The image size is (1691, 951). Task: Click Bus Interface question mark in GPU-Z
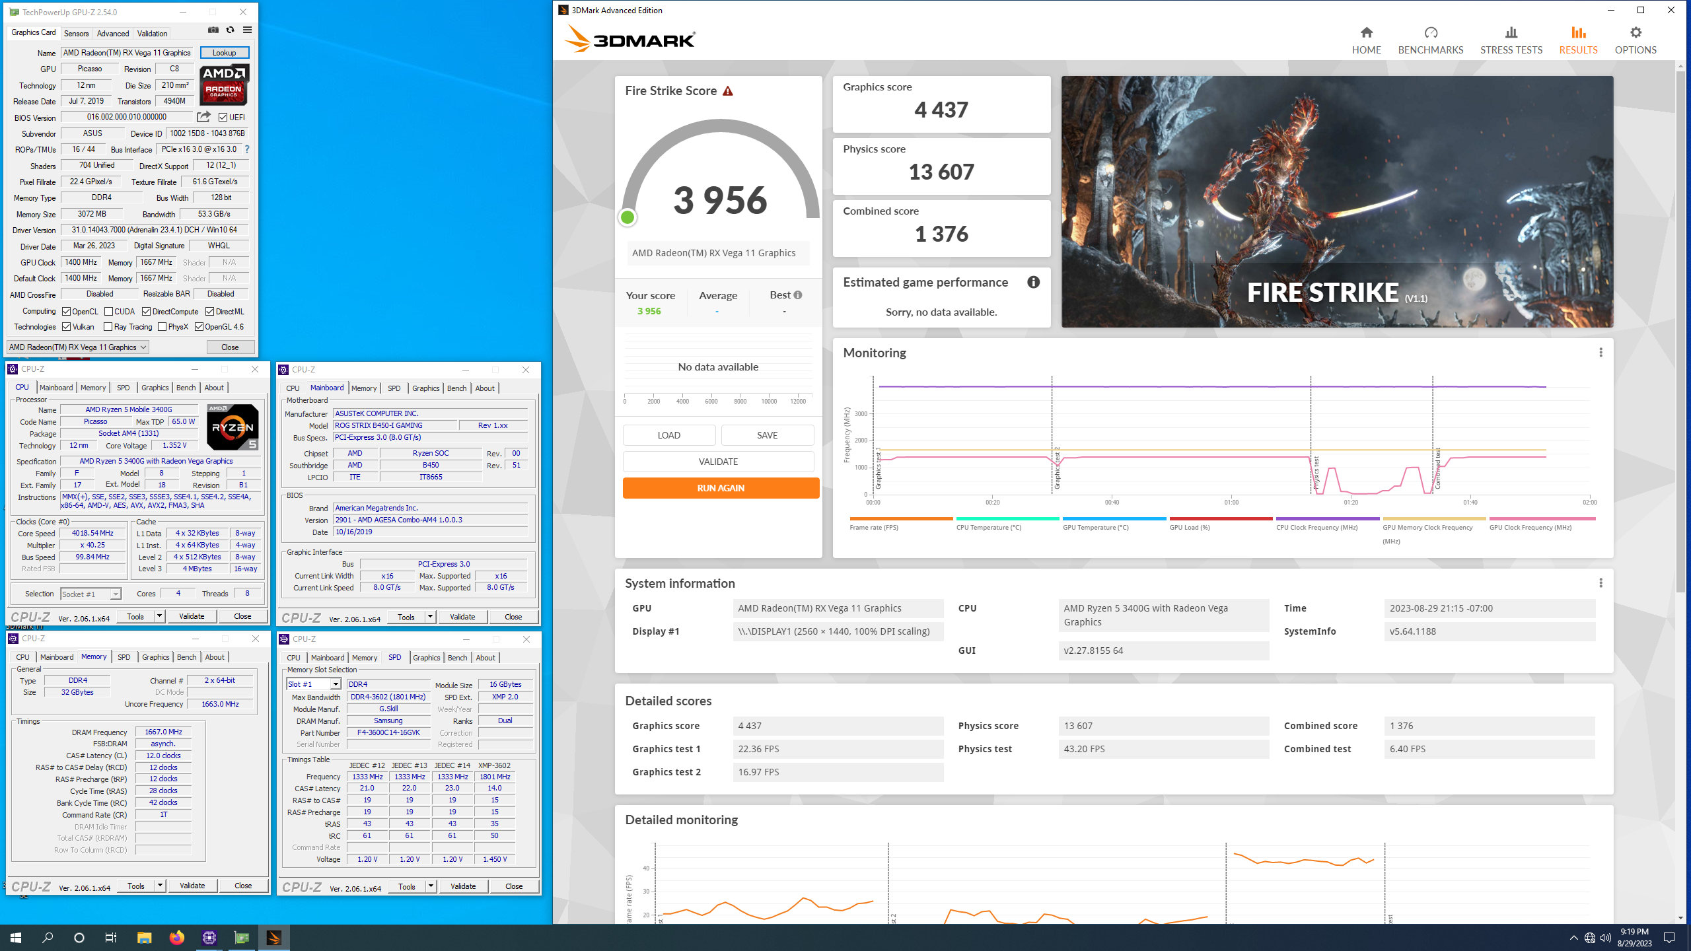tap(247, 149)
